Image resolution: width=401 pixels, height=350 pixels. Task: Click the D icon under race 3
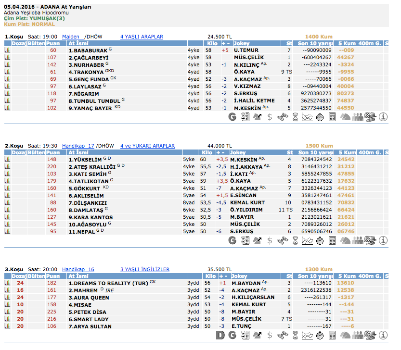[x=220, y=335]
